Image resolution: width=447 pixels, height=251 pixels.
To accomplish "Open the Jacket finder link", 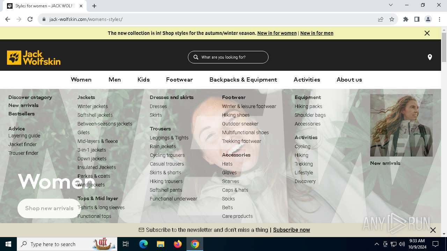I will point(22,144).
